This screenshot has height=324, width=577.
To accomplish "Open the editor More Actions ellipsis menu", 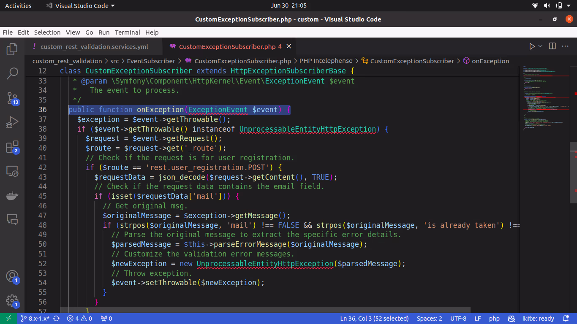I will click(566, 46).
